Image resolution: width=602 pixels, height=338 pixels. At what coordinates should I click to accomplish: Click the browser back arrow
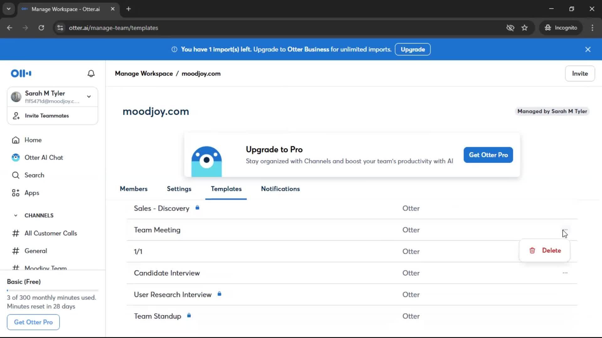tap(10, 28)
